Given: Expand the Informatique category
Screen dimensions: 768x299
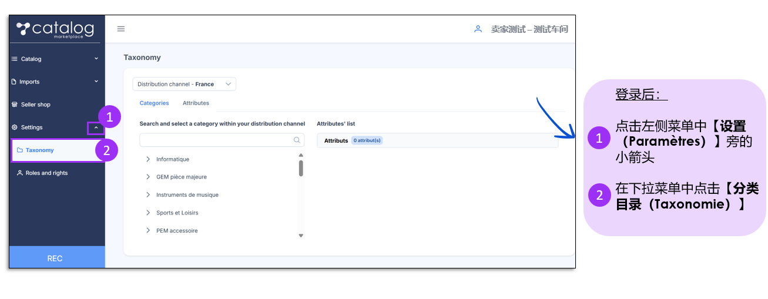Looking at the screenshot, I should coord(148,159).
